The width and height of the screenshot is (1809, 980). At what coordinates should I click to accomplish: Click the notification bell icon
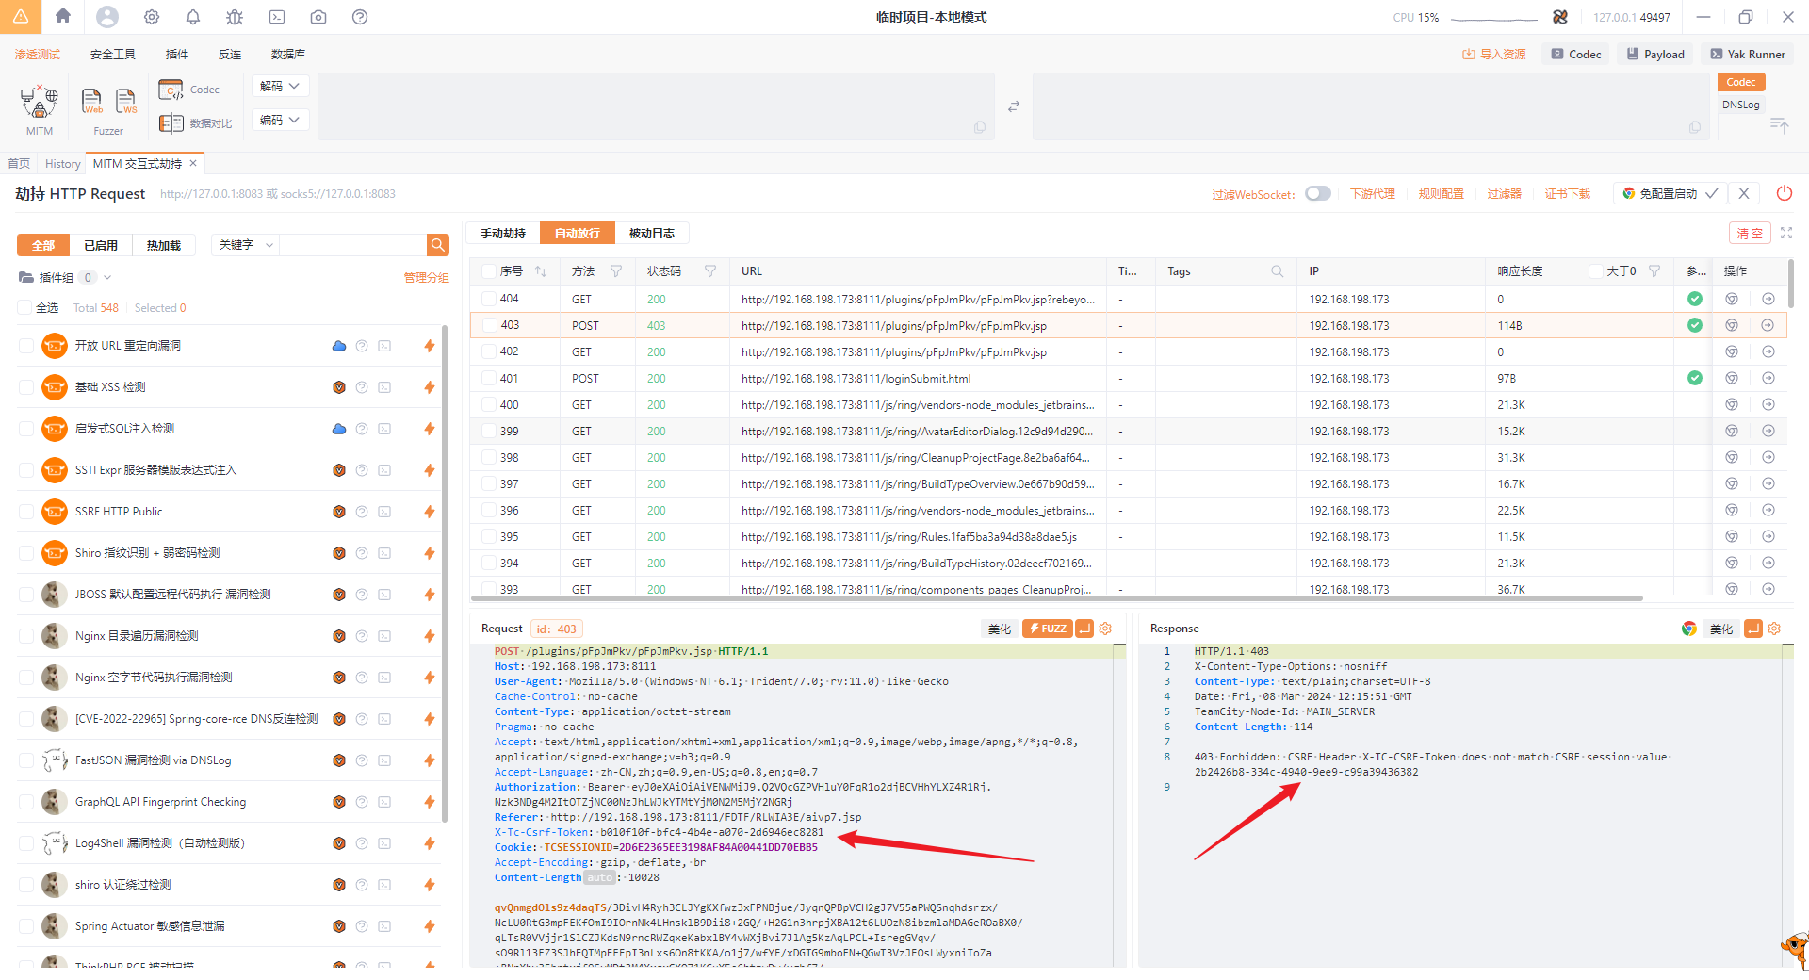(x=193, y=17)
